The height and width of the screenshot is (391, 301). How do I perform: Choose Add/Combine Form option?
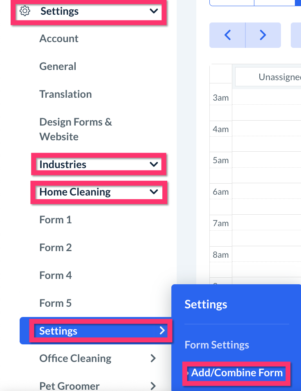pyautogui.click(x=237, y=373)
